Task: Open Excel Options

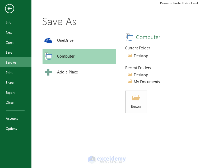Action: click(11, 129)
